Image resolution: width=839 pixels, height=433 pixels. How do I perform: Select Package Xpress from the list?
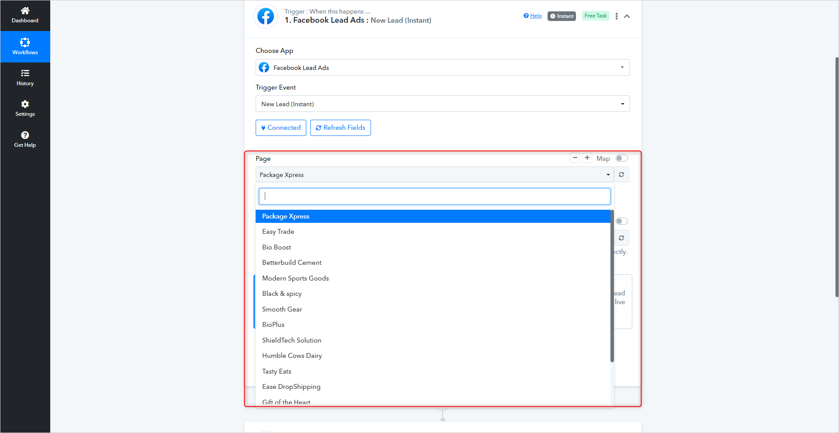pyautogui.click(x=433, y=216)
